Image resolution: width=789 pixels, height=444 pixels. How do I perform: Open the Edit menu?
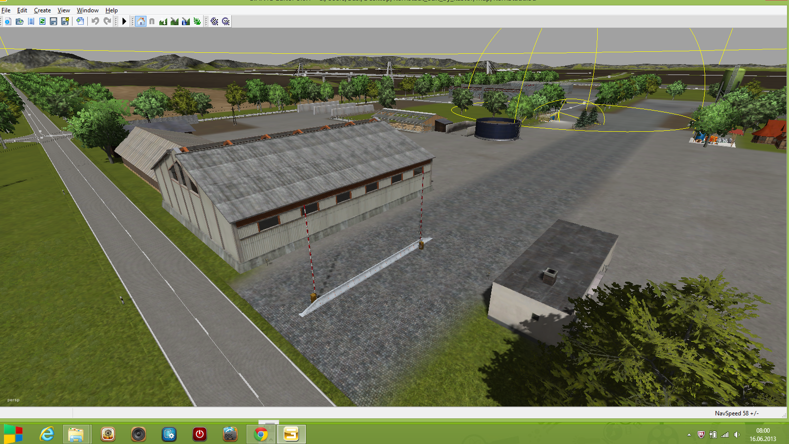click(22, 10)
